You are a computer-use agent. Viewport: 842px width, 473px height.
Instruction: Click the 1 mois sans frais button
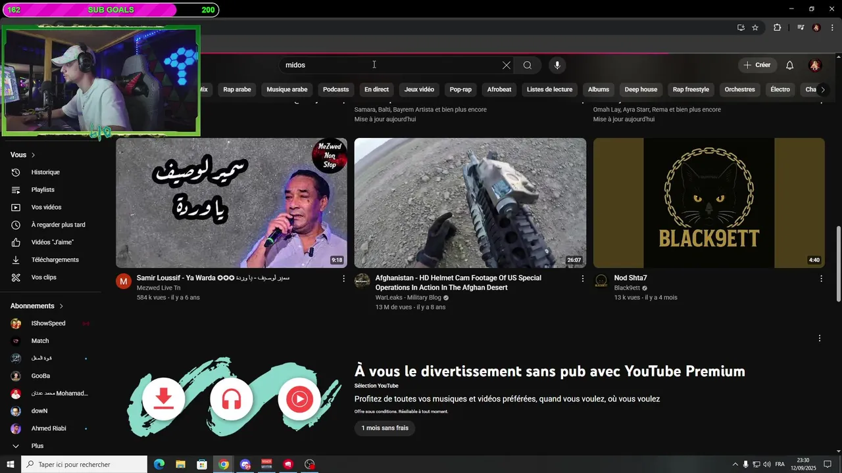click(x=385, y=428)
